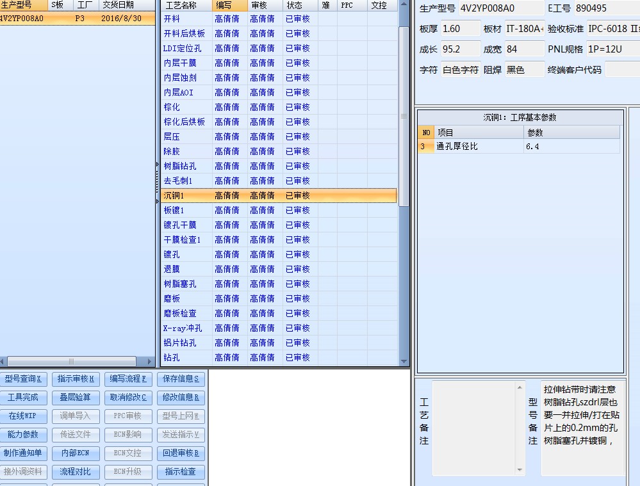Image resolution: width=640 pixels, height=486 pixels.
Task: Click the 指示审核H button
Action: pos(76,379)
